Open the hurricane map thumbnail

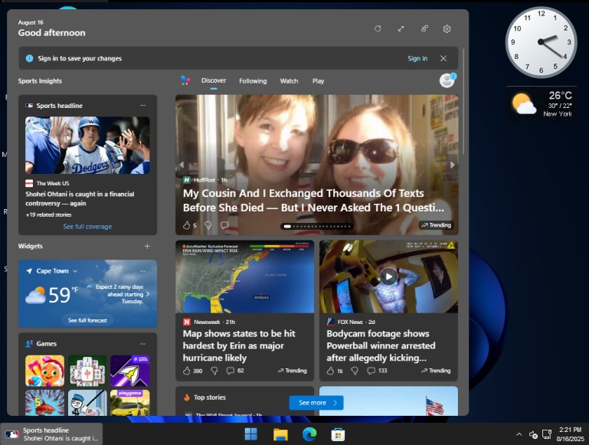coord(244,276)
